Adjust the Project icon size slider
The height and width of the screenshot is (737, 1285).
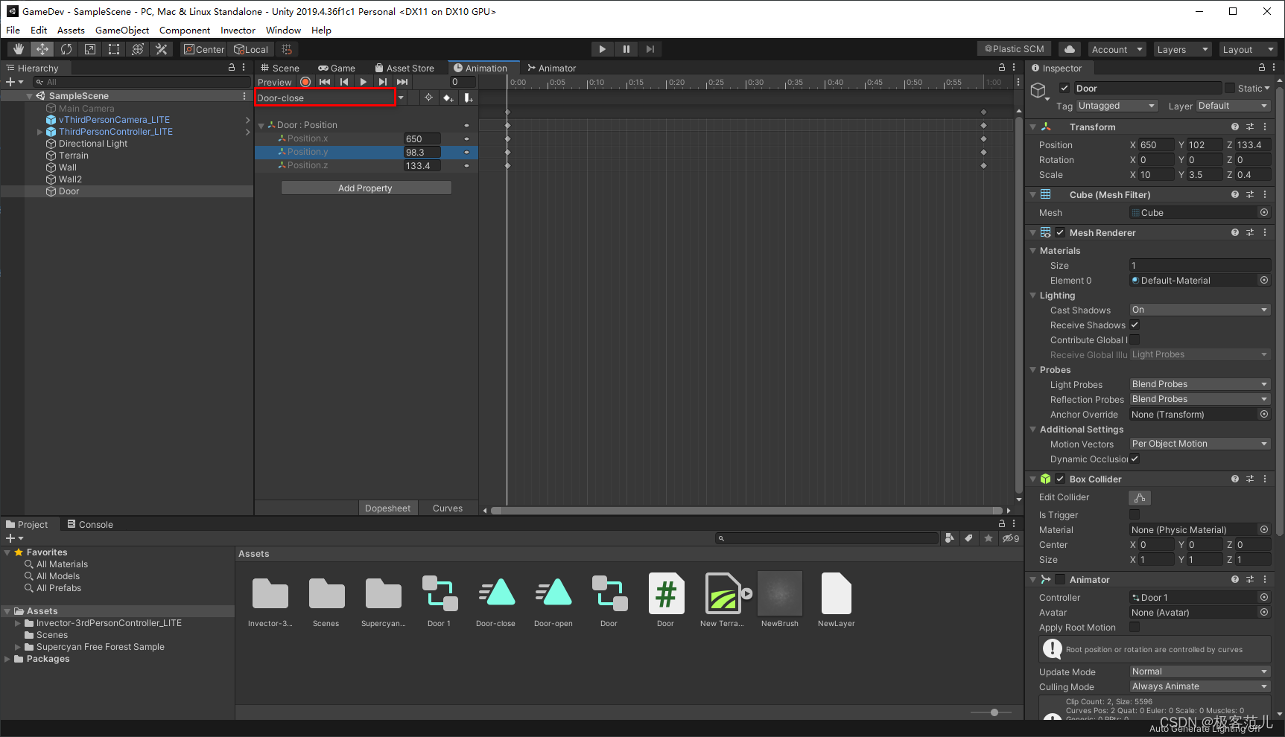tap(994, 712)
